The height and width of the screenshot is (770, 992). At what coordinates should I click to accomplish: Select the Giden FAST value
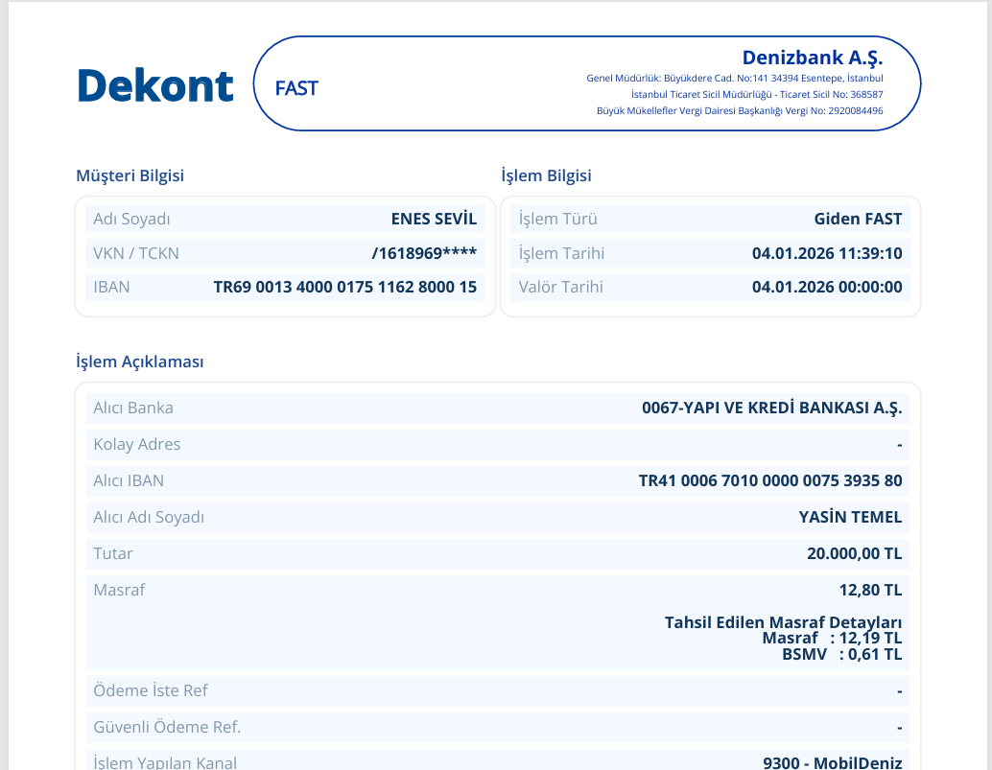tap(858, 219)
